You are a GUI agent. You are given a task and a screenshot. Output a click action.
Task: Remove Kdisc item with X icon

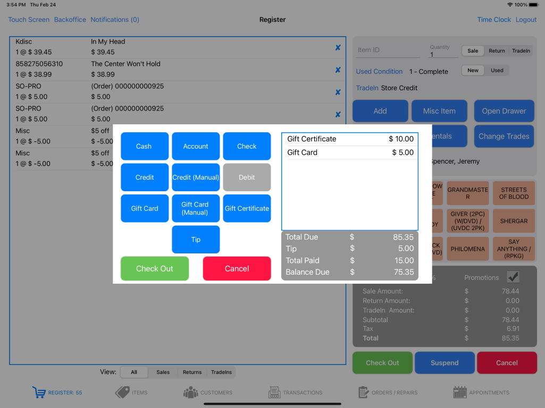[x=338, y=48]
